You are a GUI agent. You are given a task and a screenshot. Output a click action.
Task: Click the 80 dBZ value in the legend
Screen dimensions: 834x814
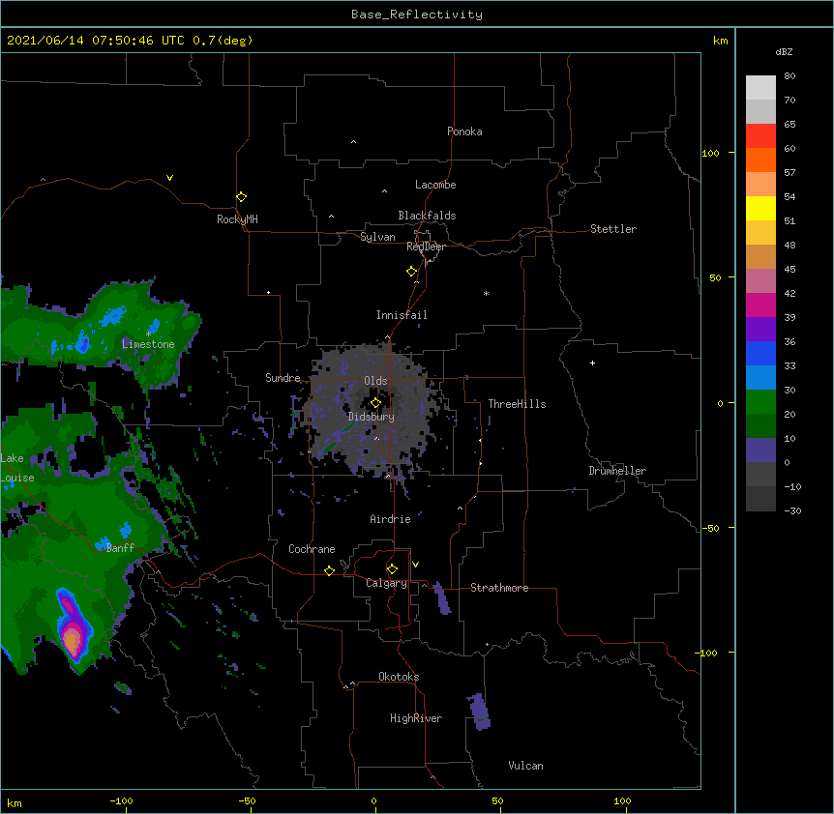click(x=789, y=76)
